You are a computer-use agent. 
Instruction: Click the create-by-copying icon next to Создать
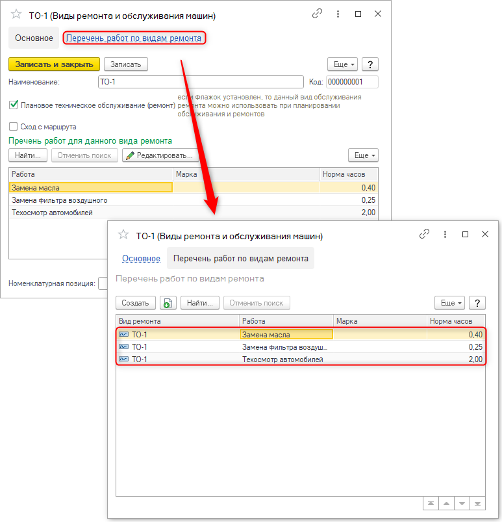coord(168,303)
